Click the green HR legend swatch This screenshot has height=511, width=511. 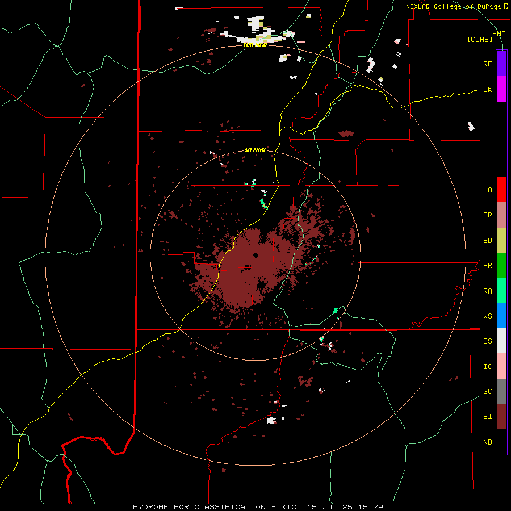coord(501,266)
